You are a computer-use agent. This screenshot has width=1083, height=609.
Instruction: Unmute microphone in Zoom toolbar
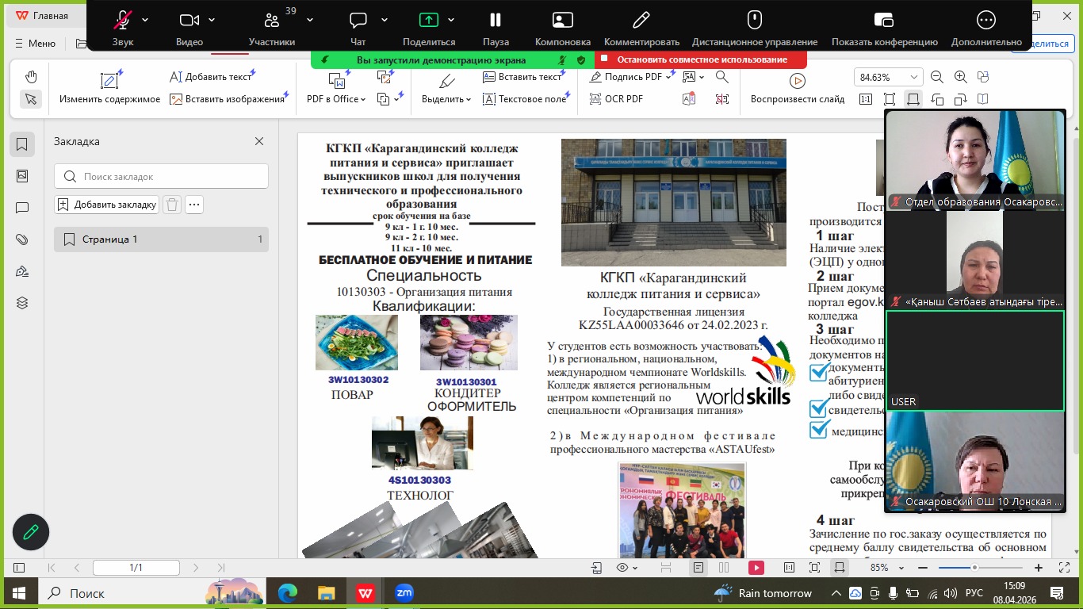[123, 20]
